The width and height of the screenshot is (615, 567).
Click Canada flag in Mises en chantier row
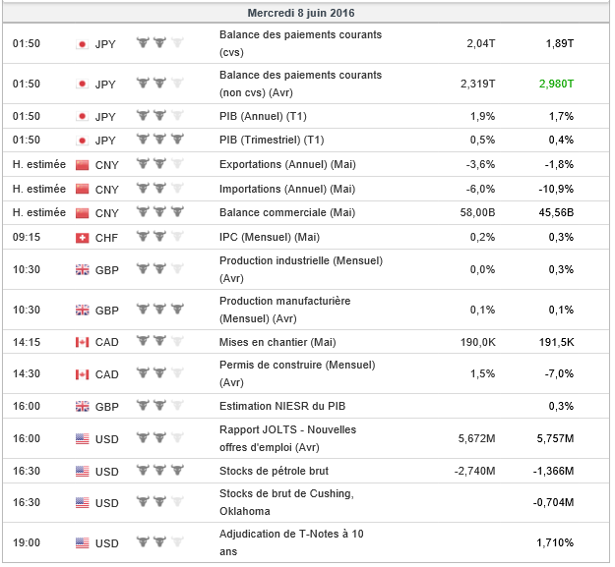point(83,342)
